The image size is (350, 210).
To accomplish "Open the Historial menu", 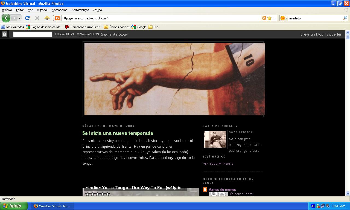I will click(42, 10).
